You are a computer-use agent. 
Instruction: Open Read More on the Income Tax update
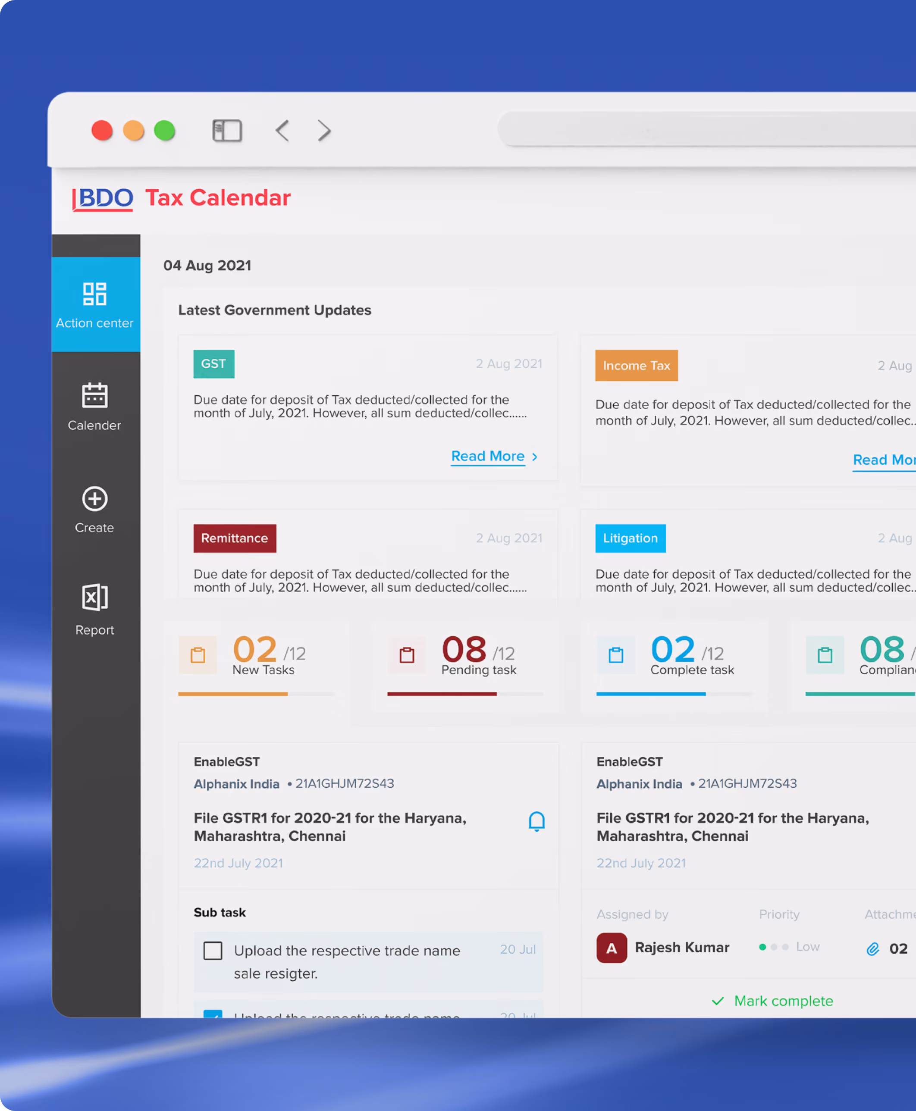tap(885, 460)
